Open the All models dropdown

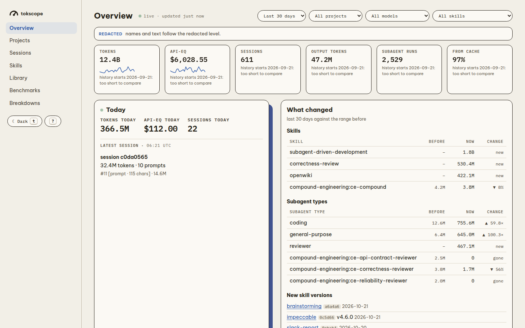[397, 16]
